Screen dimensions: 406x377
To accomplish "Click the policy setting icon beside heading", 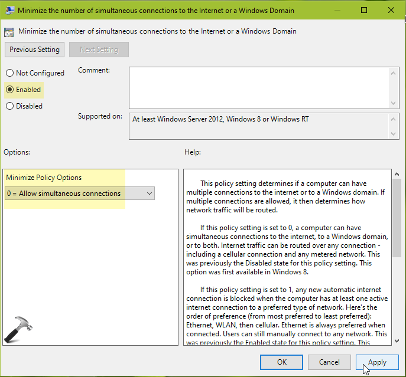I will click(x=9, y=32).
